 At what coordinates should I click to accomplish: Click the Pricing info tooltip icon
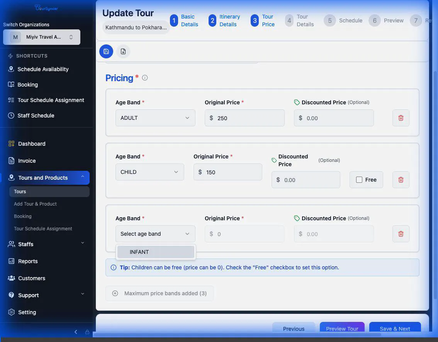[x=144, y=77]
